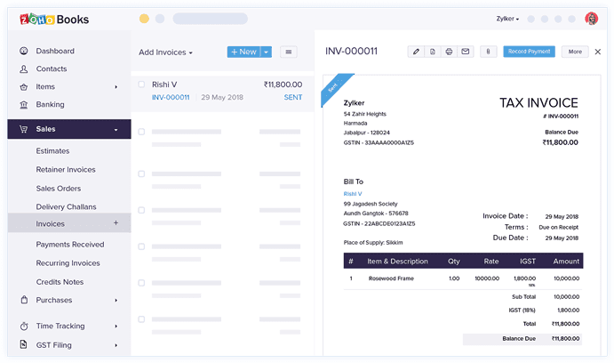Open the list view hamburger menu
This screenshot has height=363, width=614.
[289, 52]
